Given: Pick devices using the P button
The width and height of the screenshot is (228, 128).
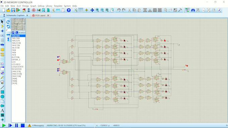Looking at the screenshot, I should click(x=13, y=33).
